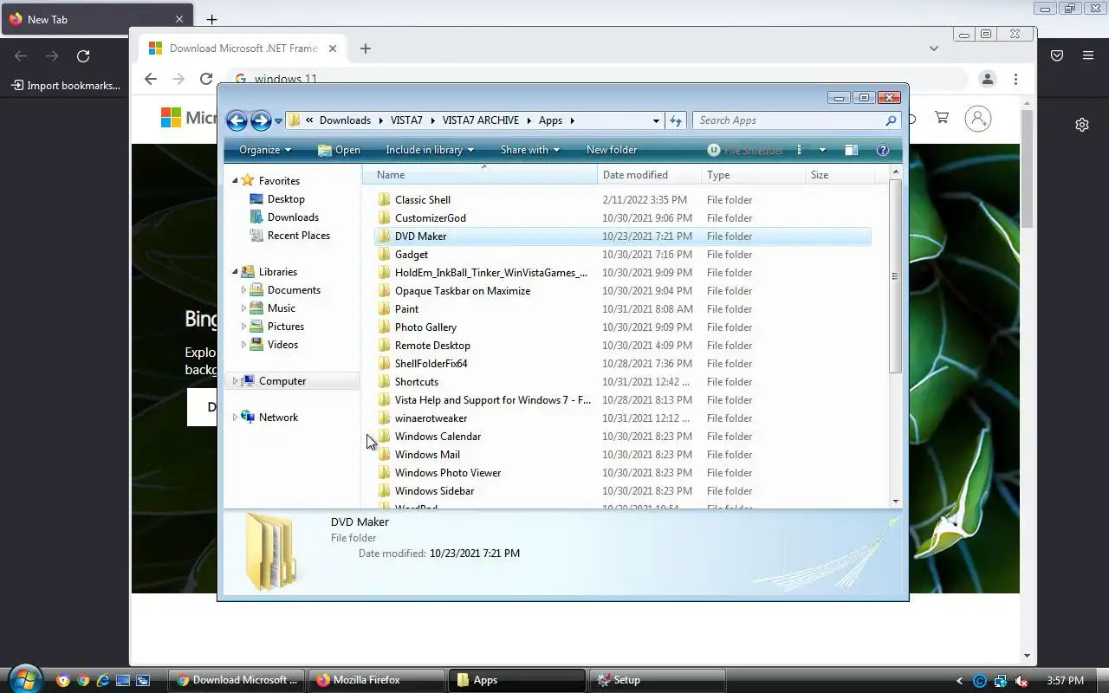Image resolution: width=1109 pixels, height=693 pixels.
Task: Click the Search Apps input field
Action: [x=788, y=120]
